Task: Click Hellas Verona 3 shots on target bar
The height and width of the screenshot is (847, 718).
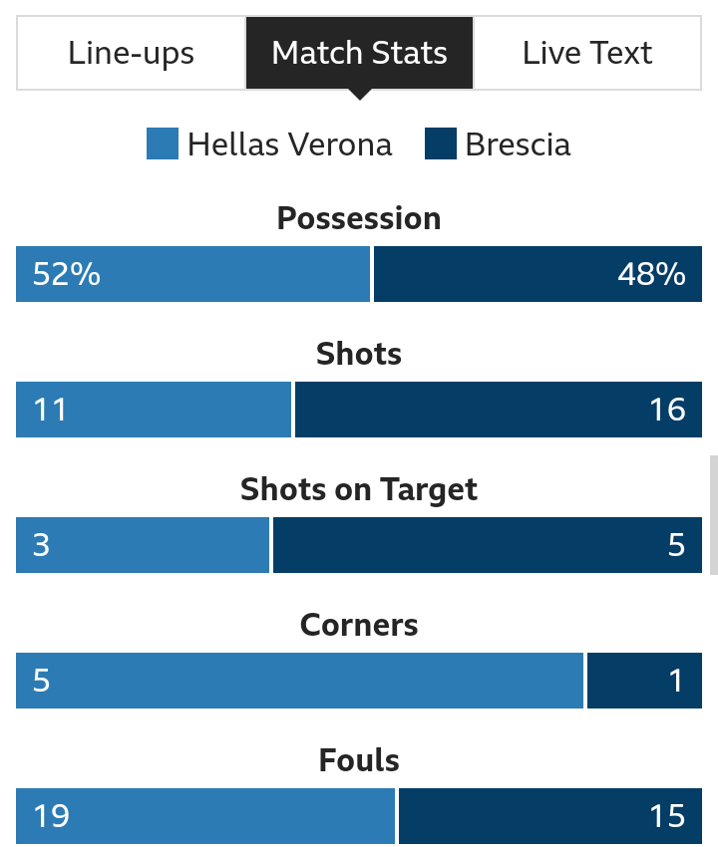Action: pyautogui.click(x=143, y=545)
